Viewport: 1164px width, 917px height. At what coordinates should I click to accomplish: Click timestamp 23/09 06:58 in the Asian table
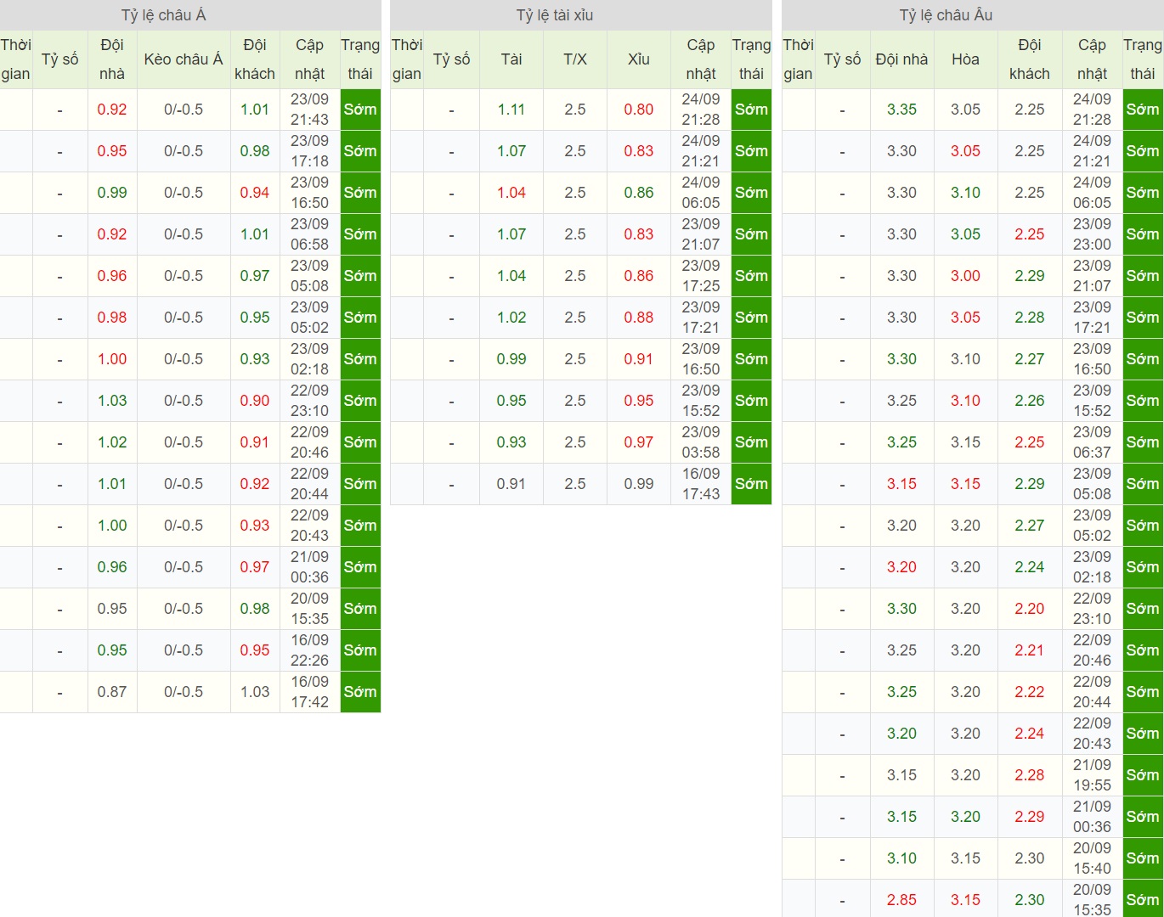309,234
